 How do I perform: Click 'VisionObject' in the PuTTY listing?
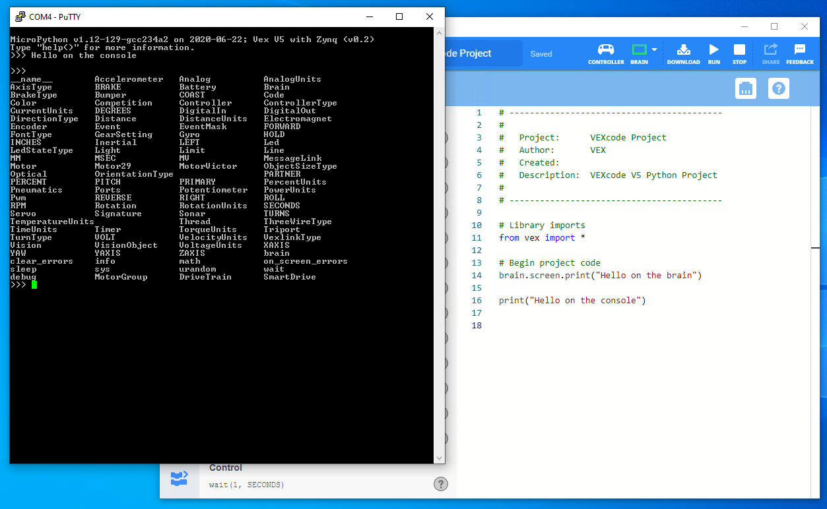126,245
